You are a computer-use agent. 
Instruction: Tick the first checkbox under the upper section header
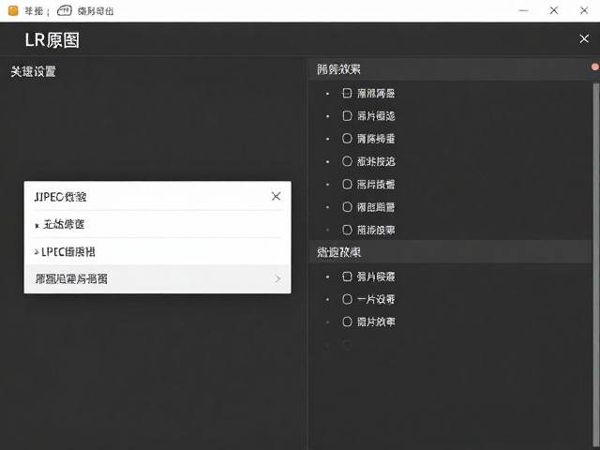point(347,93)
